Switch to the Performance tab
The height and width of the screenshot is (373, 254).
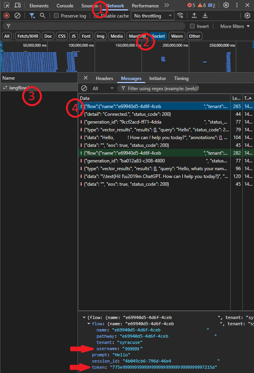click(145, 5)
